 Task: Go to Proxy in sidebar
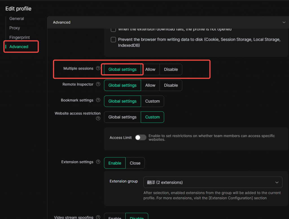pyautogui.click(x=15, y=28)
